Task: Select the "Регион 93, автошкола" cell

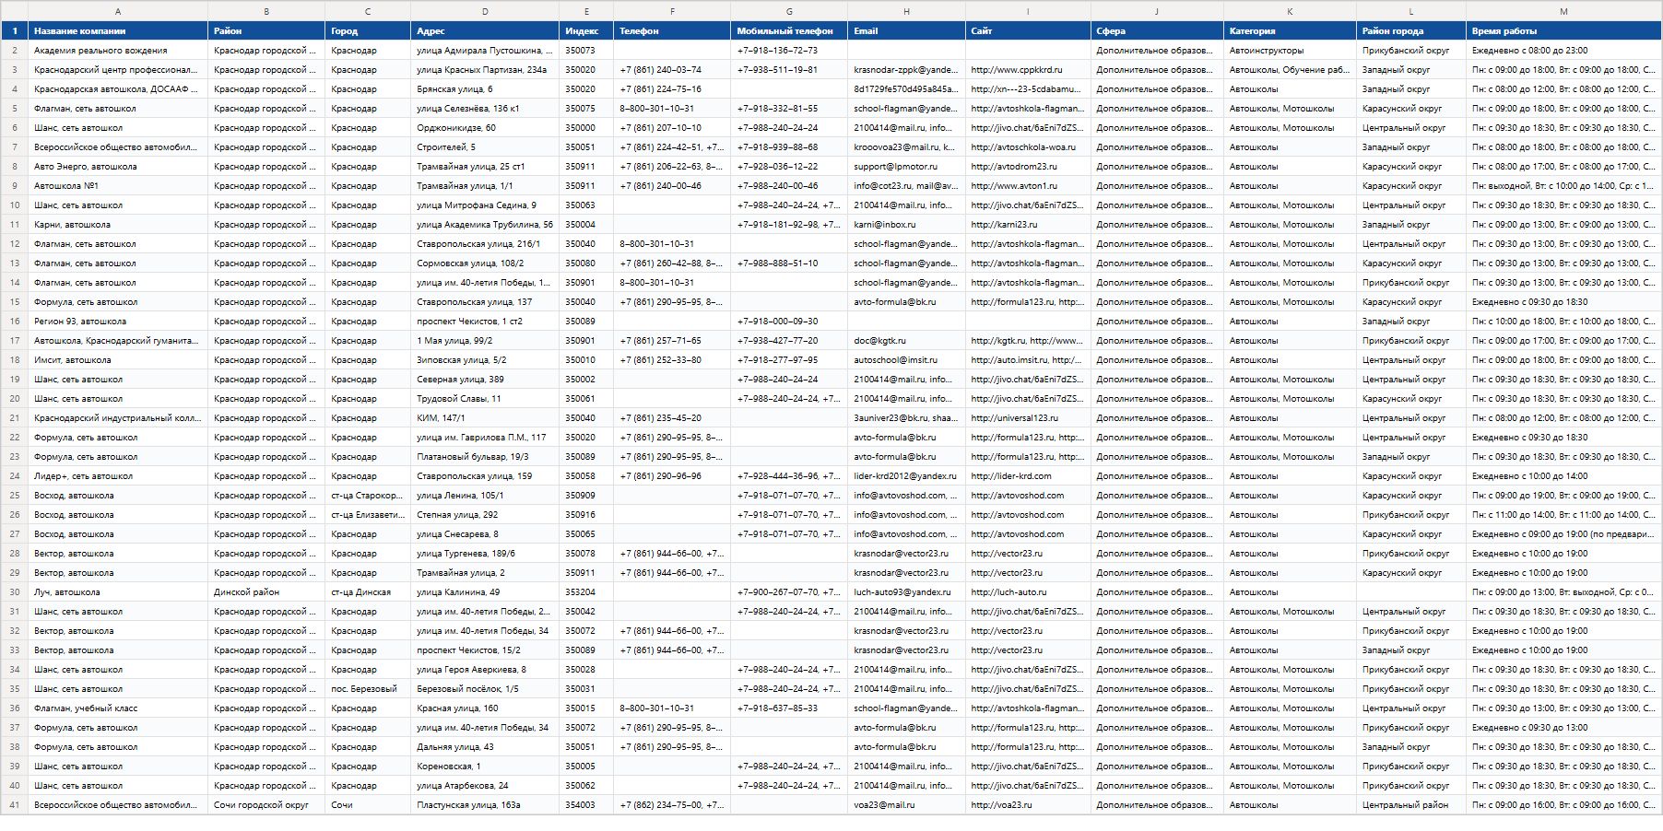Action: click(118, 321)
